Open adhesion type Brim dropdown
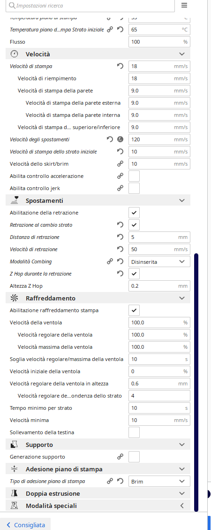This screenshot has height=530, width=211. [x=159, y=481]
